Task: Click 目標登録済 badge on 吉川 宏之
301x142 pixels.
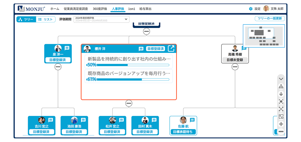Action: pyautogui.click(x=42, y=132)
